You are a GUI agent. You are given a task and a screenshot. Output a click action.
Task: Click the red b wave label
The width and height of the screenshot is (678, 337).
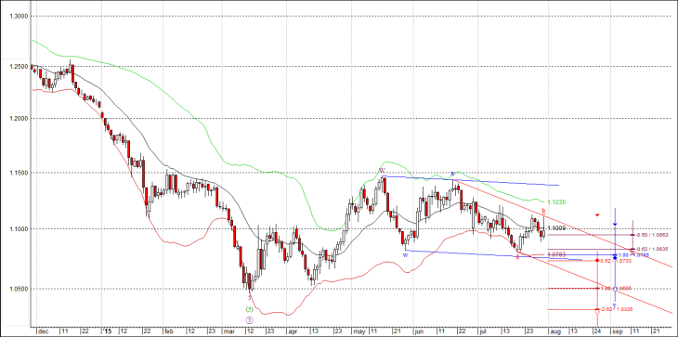544,211
